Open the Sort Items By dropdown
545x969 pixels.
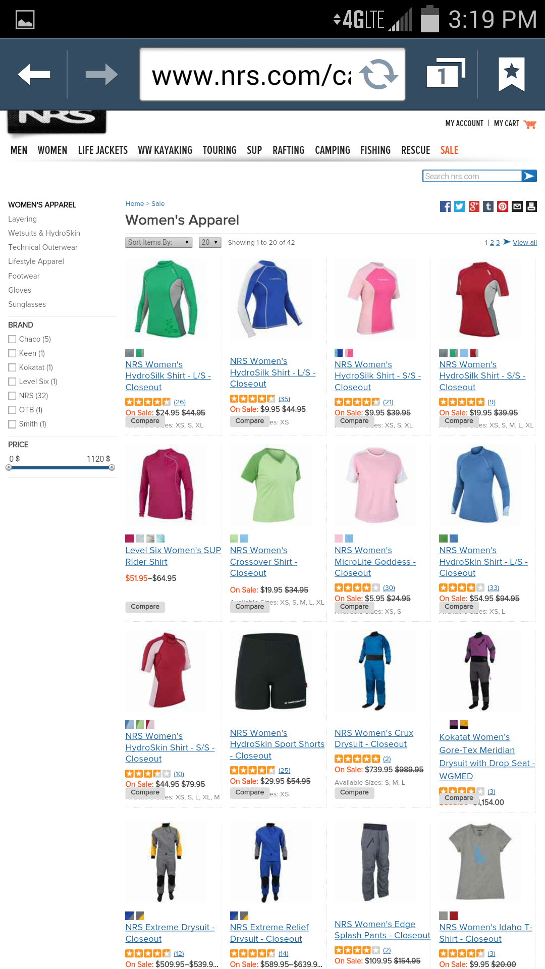pos(159,243)
